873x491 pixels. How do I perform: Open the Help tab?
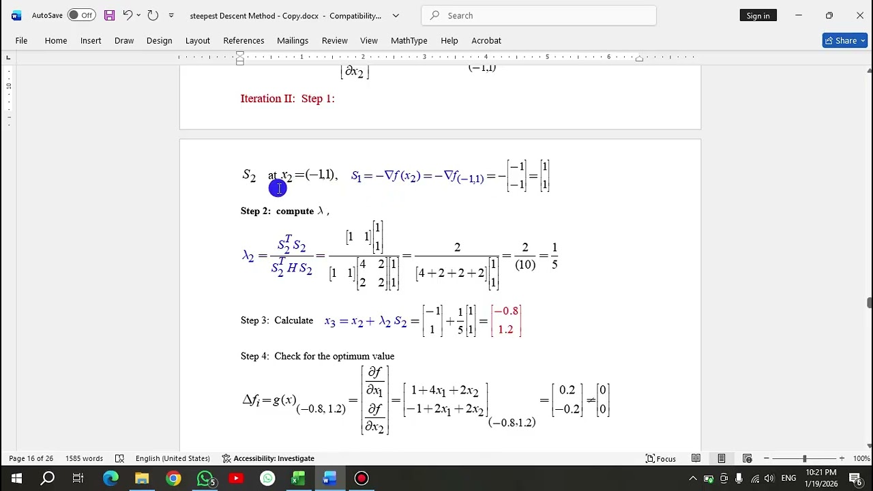449,40
